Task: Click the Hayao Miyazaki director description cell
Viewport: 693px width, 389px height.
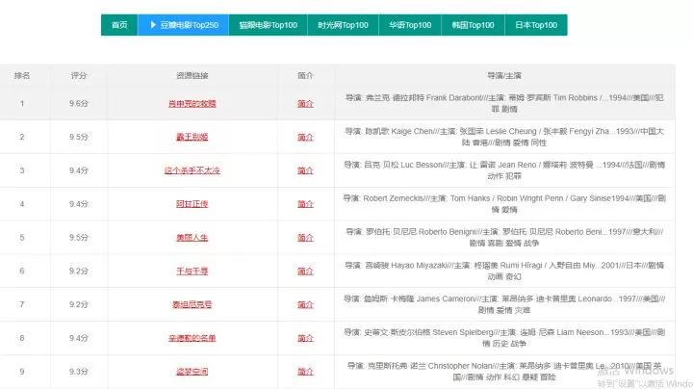Action: (504, 271)
